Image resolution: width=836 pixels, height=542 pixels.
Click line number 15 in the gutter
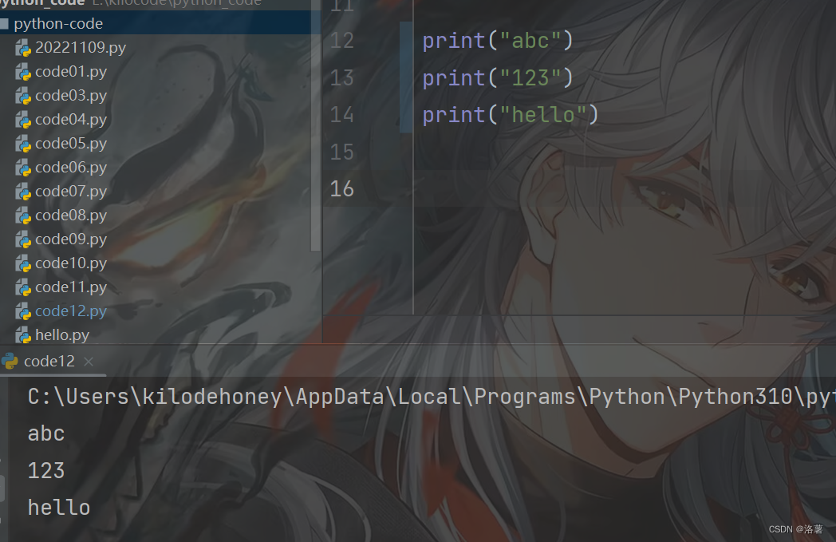click(341, 152)
